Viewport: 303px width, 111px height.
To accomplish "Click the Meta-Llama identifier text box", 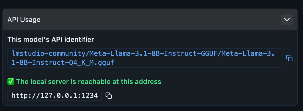I will pos(145,58).
